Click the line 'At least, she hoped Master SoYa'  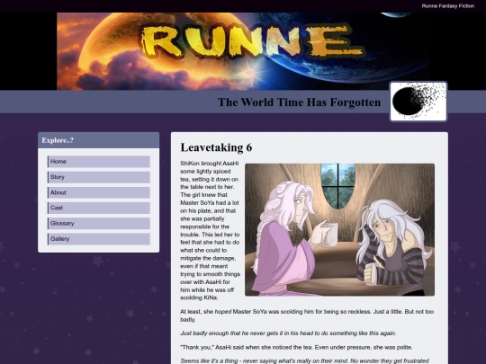307,315
